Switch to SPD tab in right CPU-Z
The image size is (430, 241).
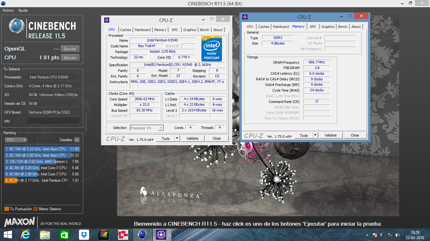(x=313, y=27)
